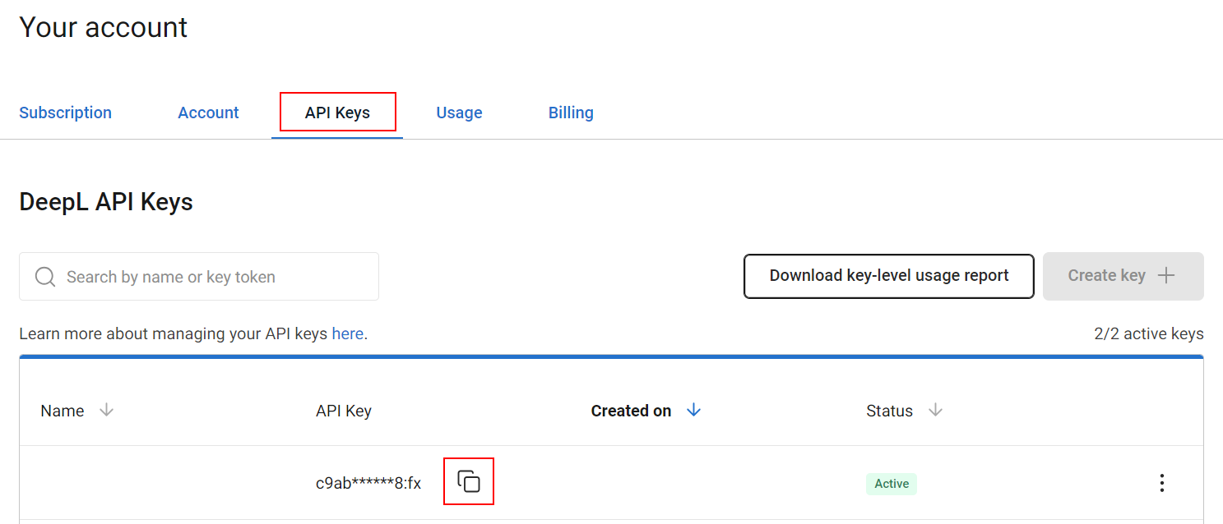Download key-level usage report
Image resolution: width=1223 pixels, height=524 pixels.
[x=888, y=276]
